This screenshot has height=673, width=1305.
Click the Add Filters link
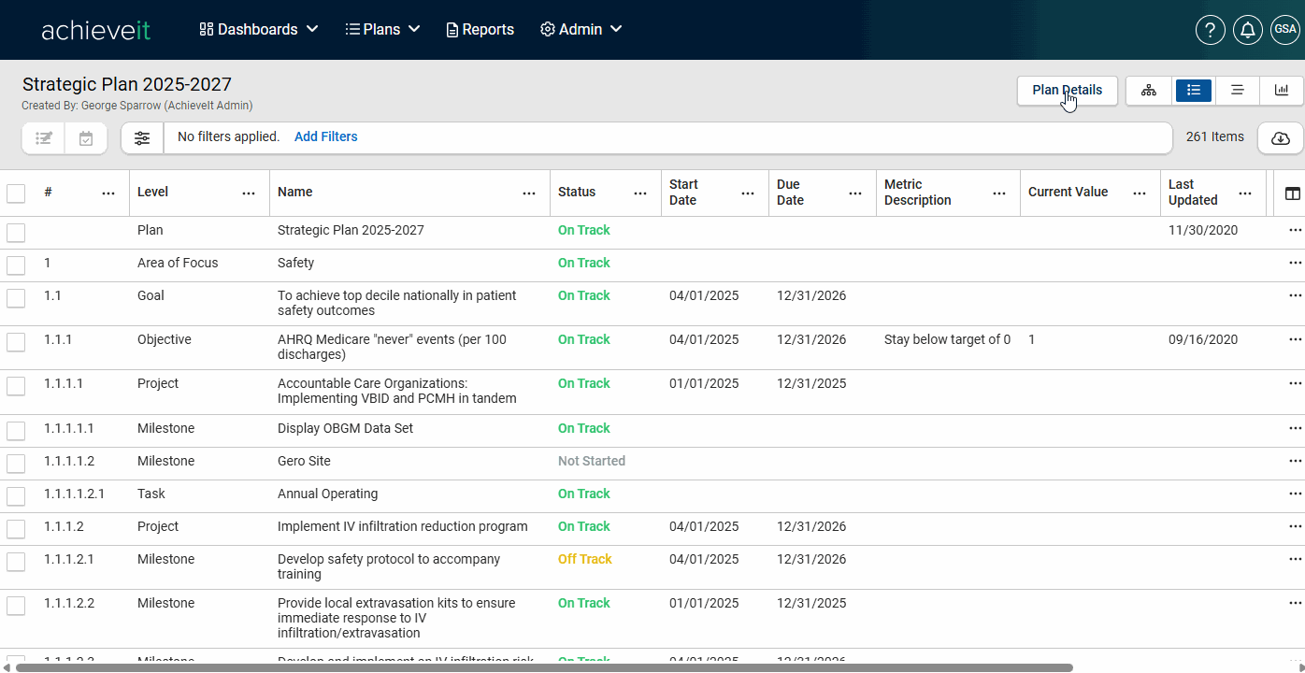coord(326,136)
